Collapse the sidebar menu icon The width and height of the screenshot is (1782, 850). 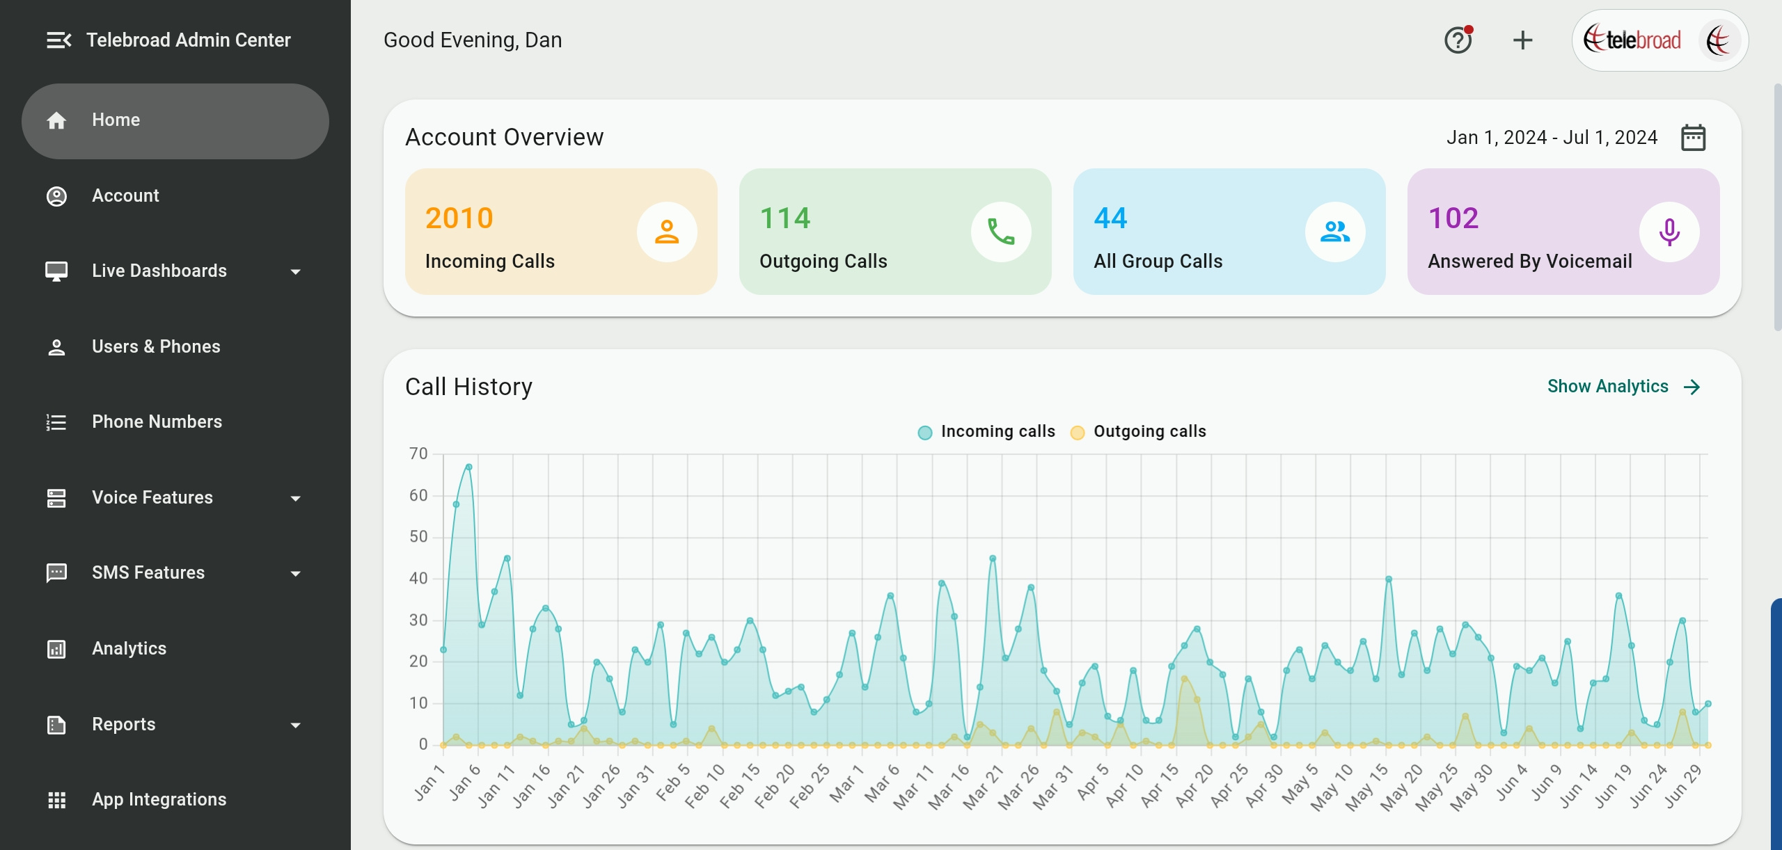[x=58, y=40]
